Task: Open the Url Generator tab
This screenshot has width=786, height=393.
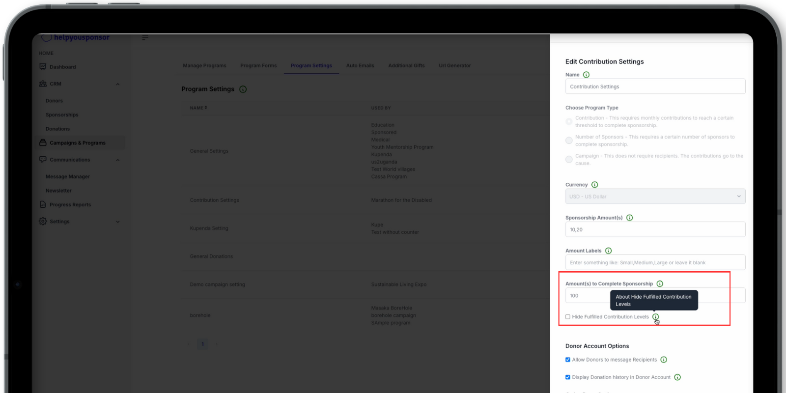Action: coord(455,65)
